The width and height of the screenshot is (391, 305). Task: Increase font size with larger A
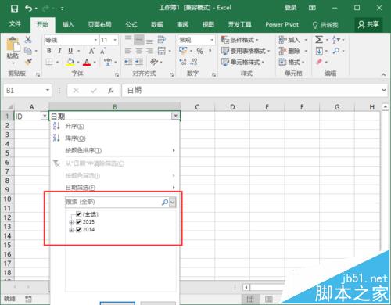pyautogui.click(x=91, y=51)
